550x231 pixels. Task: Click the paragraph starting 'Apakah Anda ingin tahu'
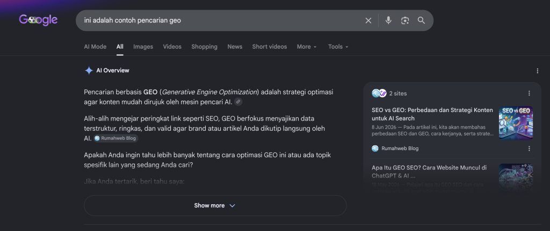coord(207,160)
